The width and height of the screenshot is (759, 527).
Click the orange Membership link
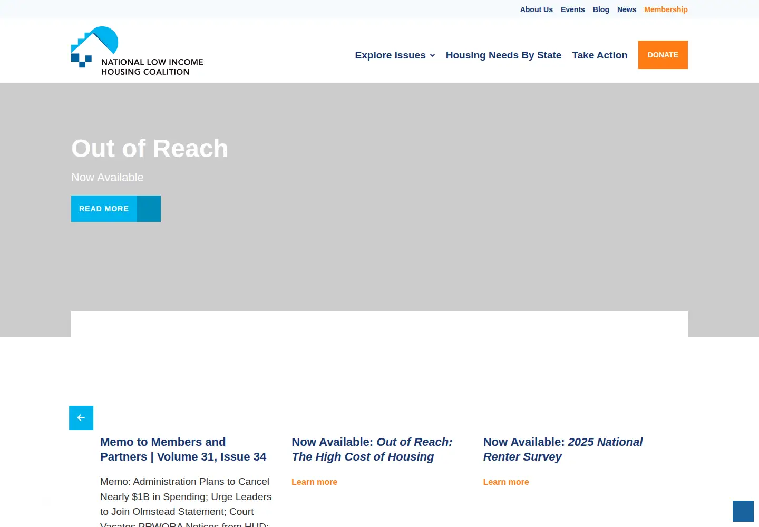click(x=666, y=9)
